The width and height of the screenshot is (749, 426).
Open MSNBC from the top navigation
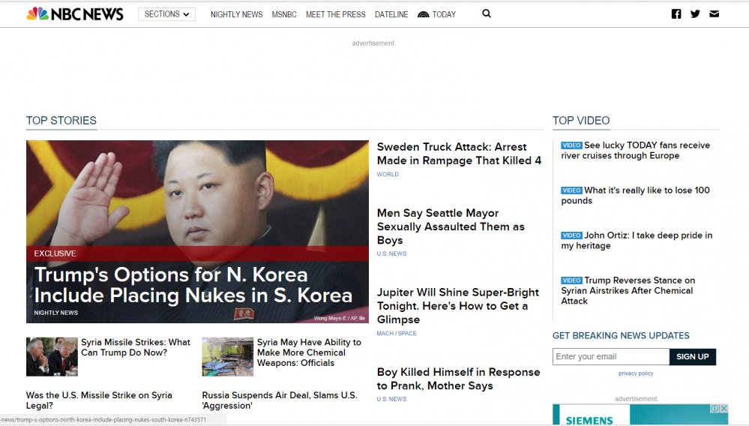click(284, 14)
